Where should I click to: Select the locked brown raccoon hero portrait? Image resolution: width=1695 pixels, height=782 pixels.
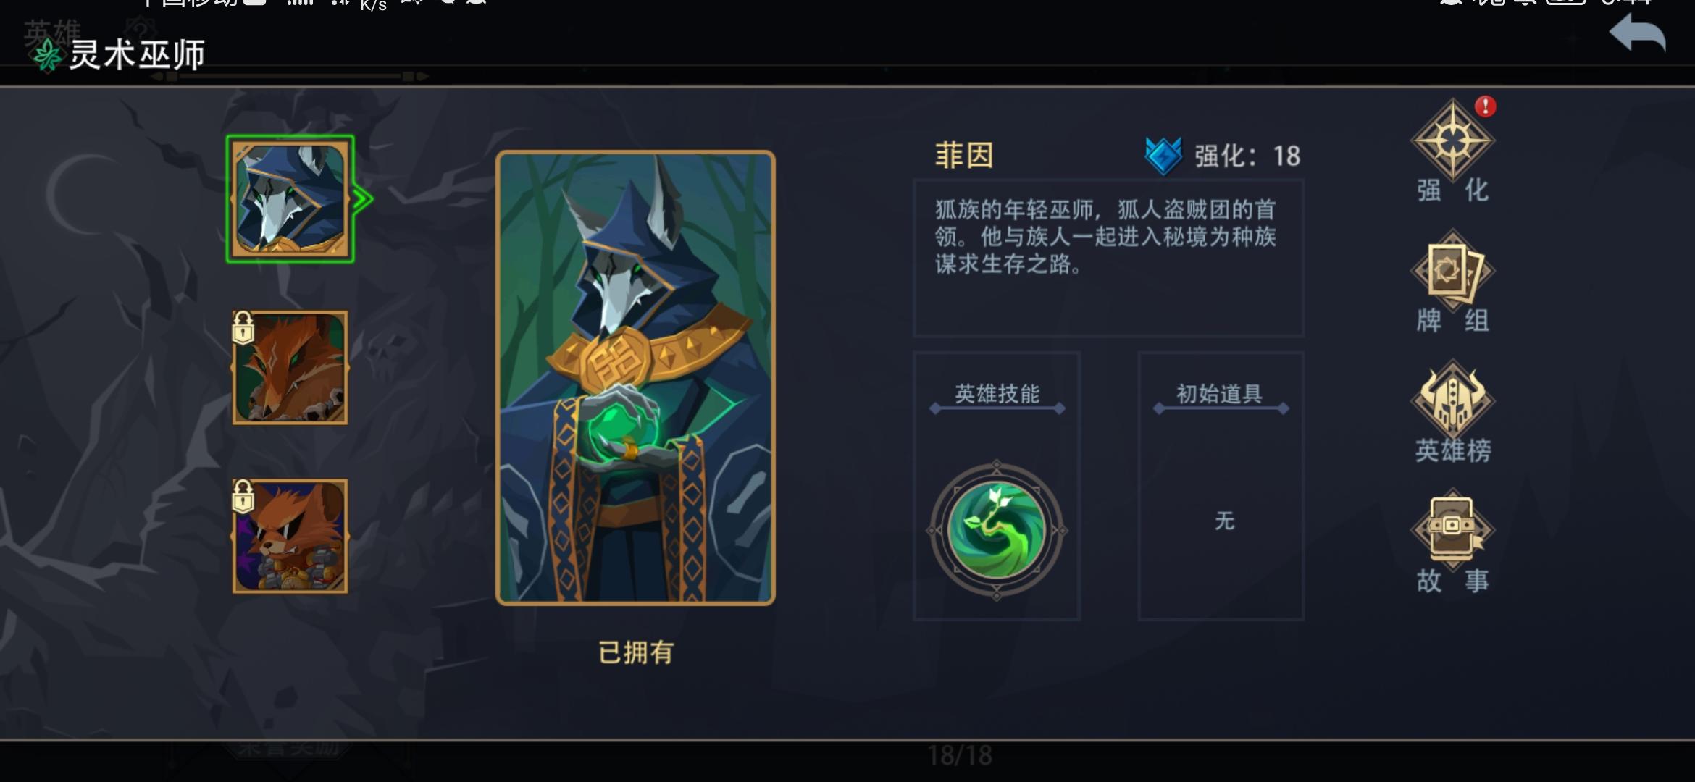pos(290,537)
